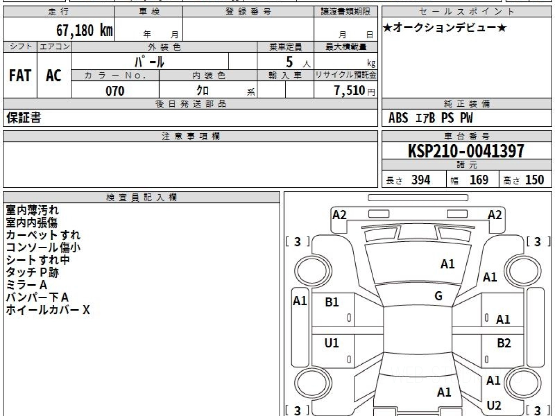This screenshot has height=416, width=555.
Task: Click the G mark on the windshield
Action: (438, 296)
